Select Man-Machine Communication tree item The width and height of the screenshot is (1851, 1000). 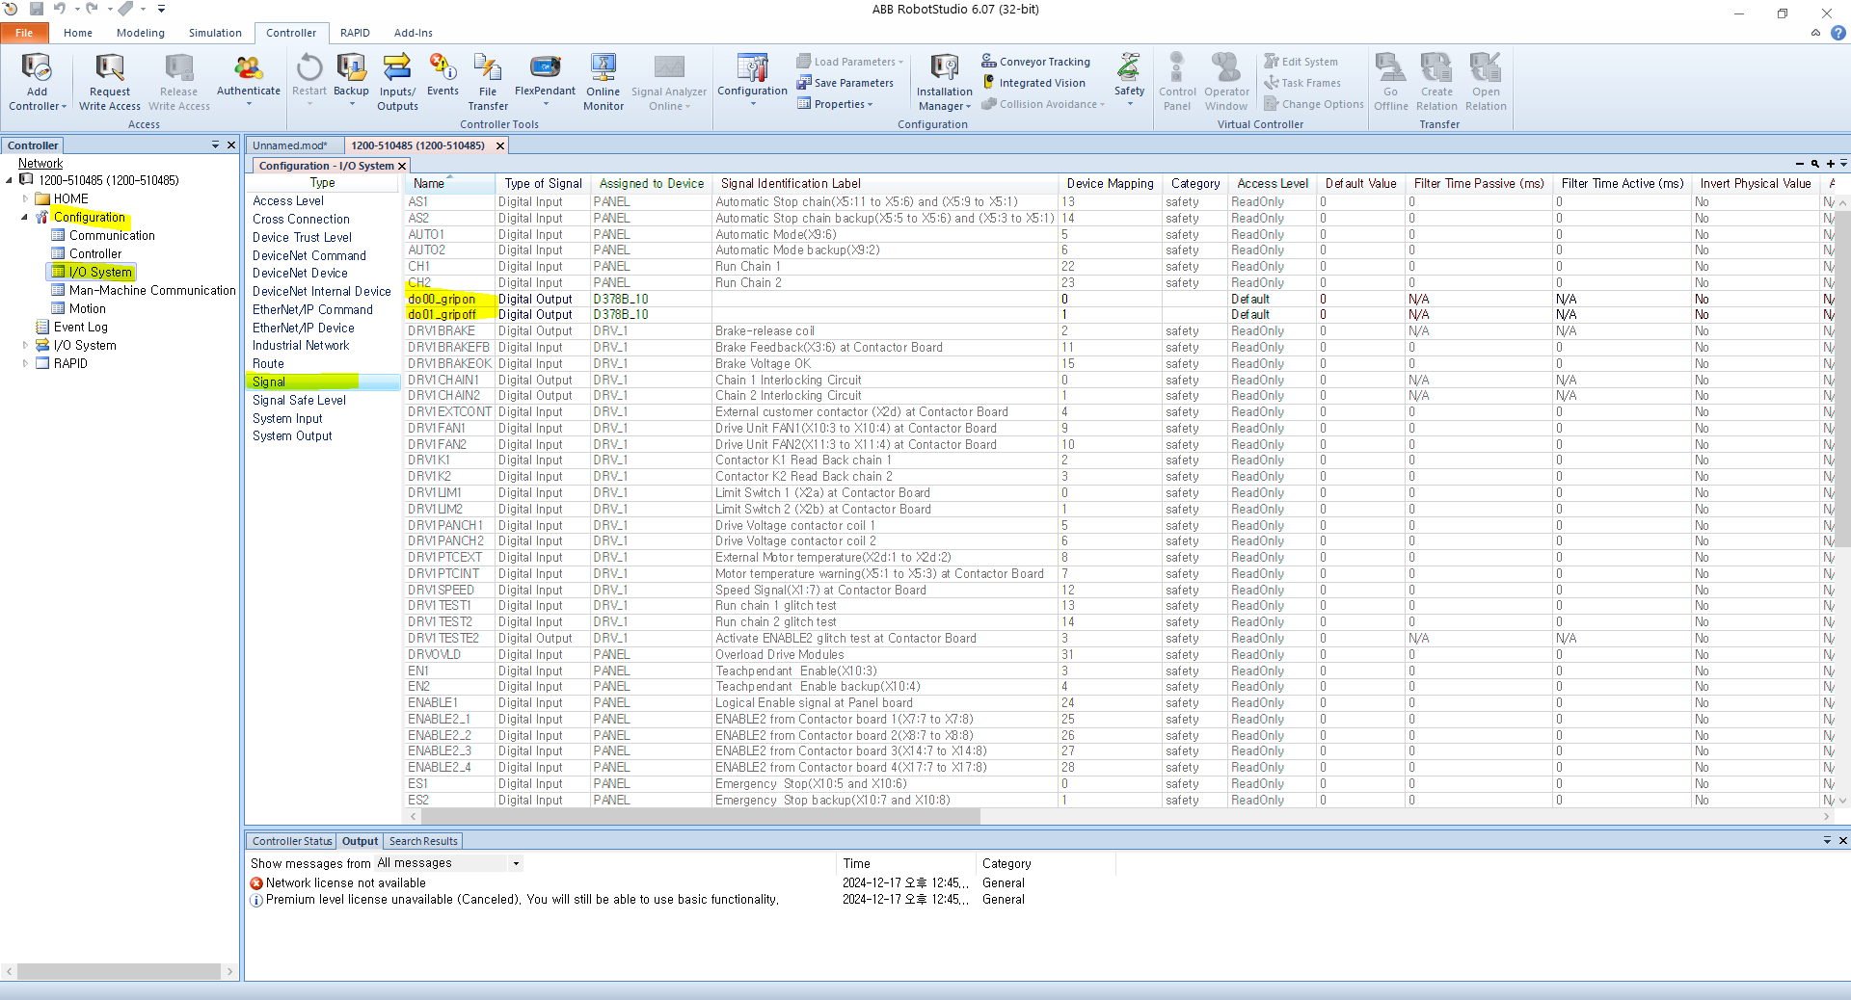(152, 290)
